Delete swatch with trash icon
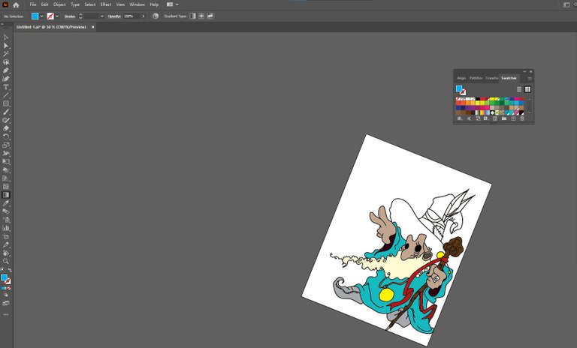 [522, 118]
